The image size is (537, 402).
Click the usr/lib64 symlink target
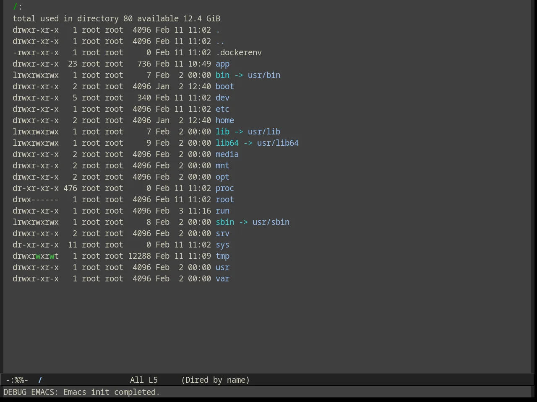click(x=278, y=143)
